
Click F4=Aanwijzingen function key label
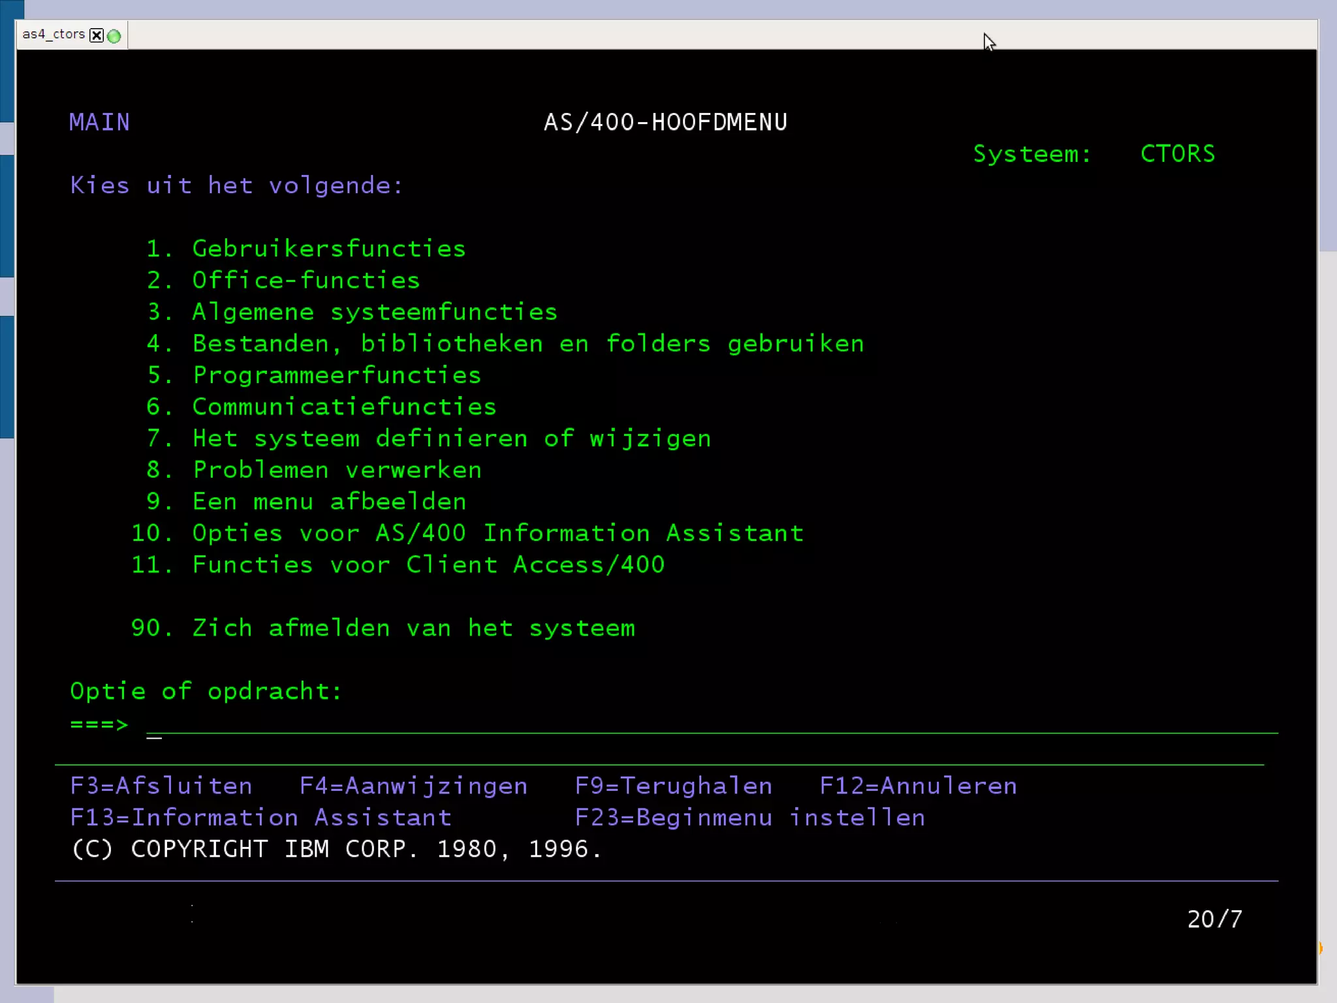click(413, 786)
